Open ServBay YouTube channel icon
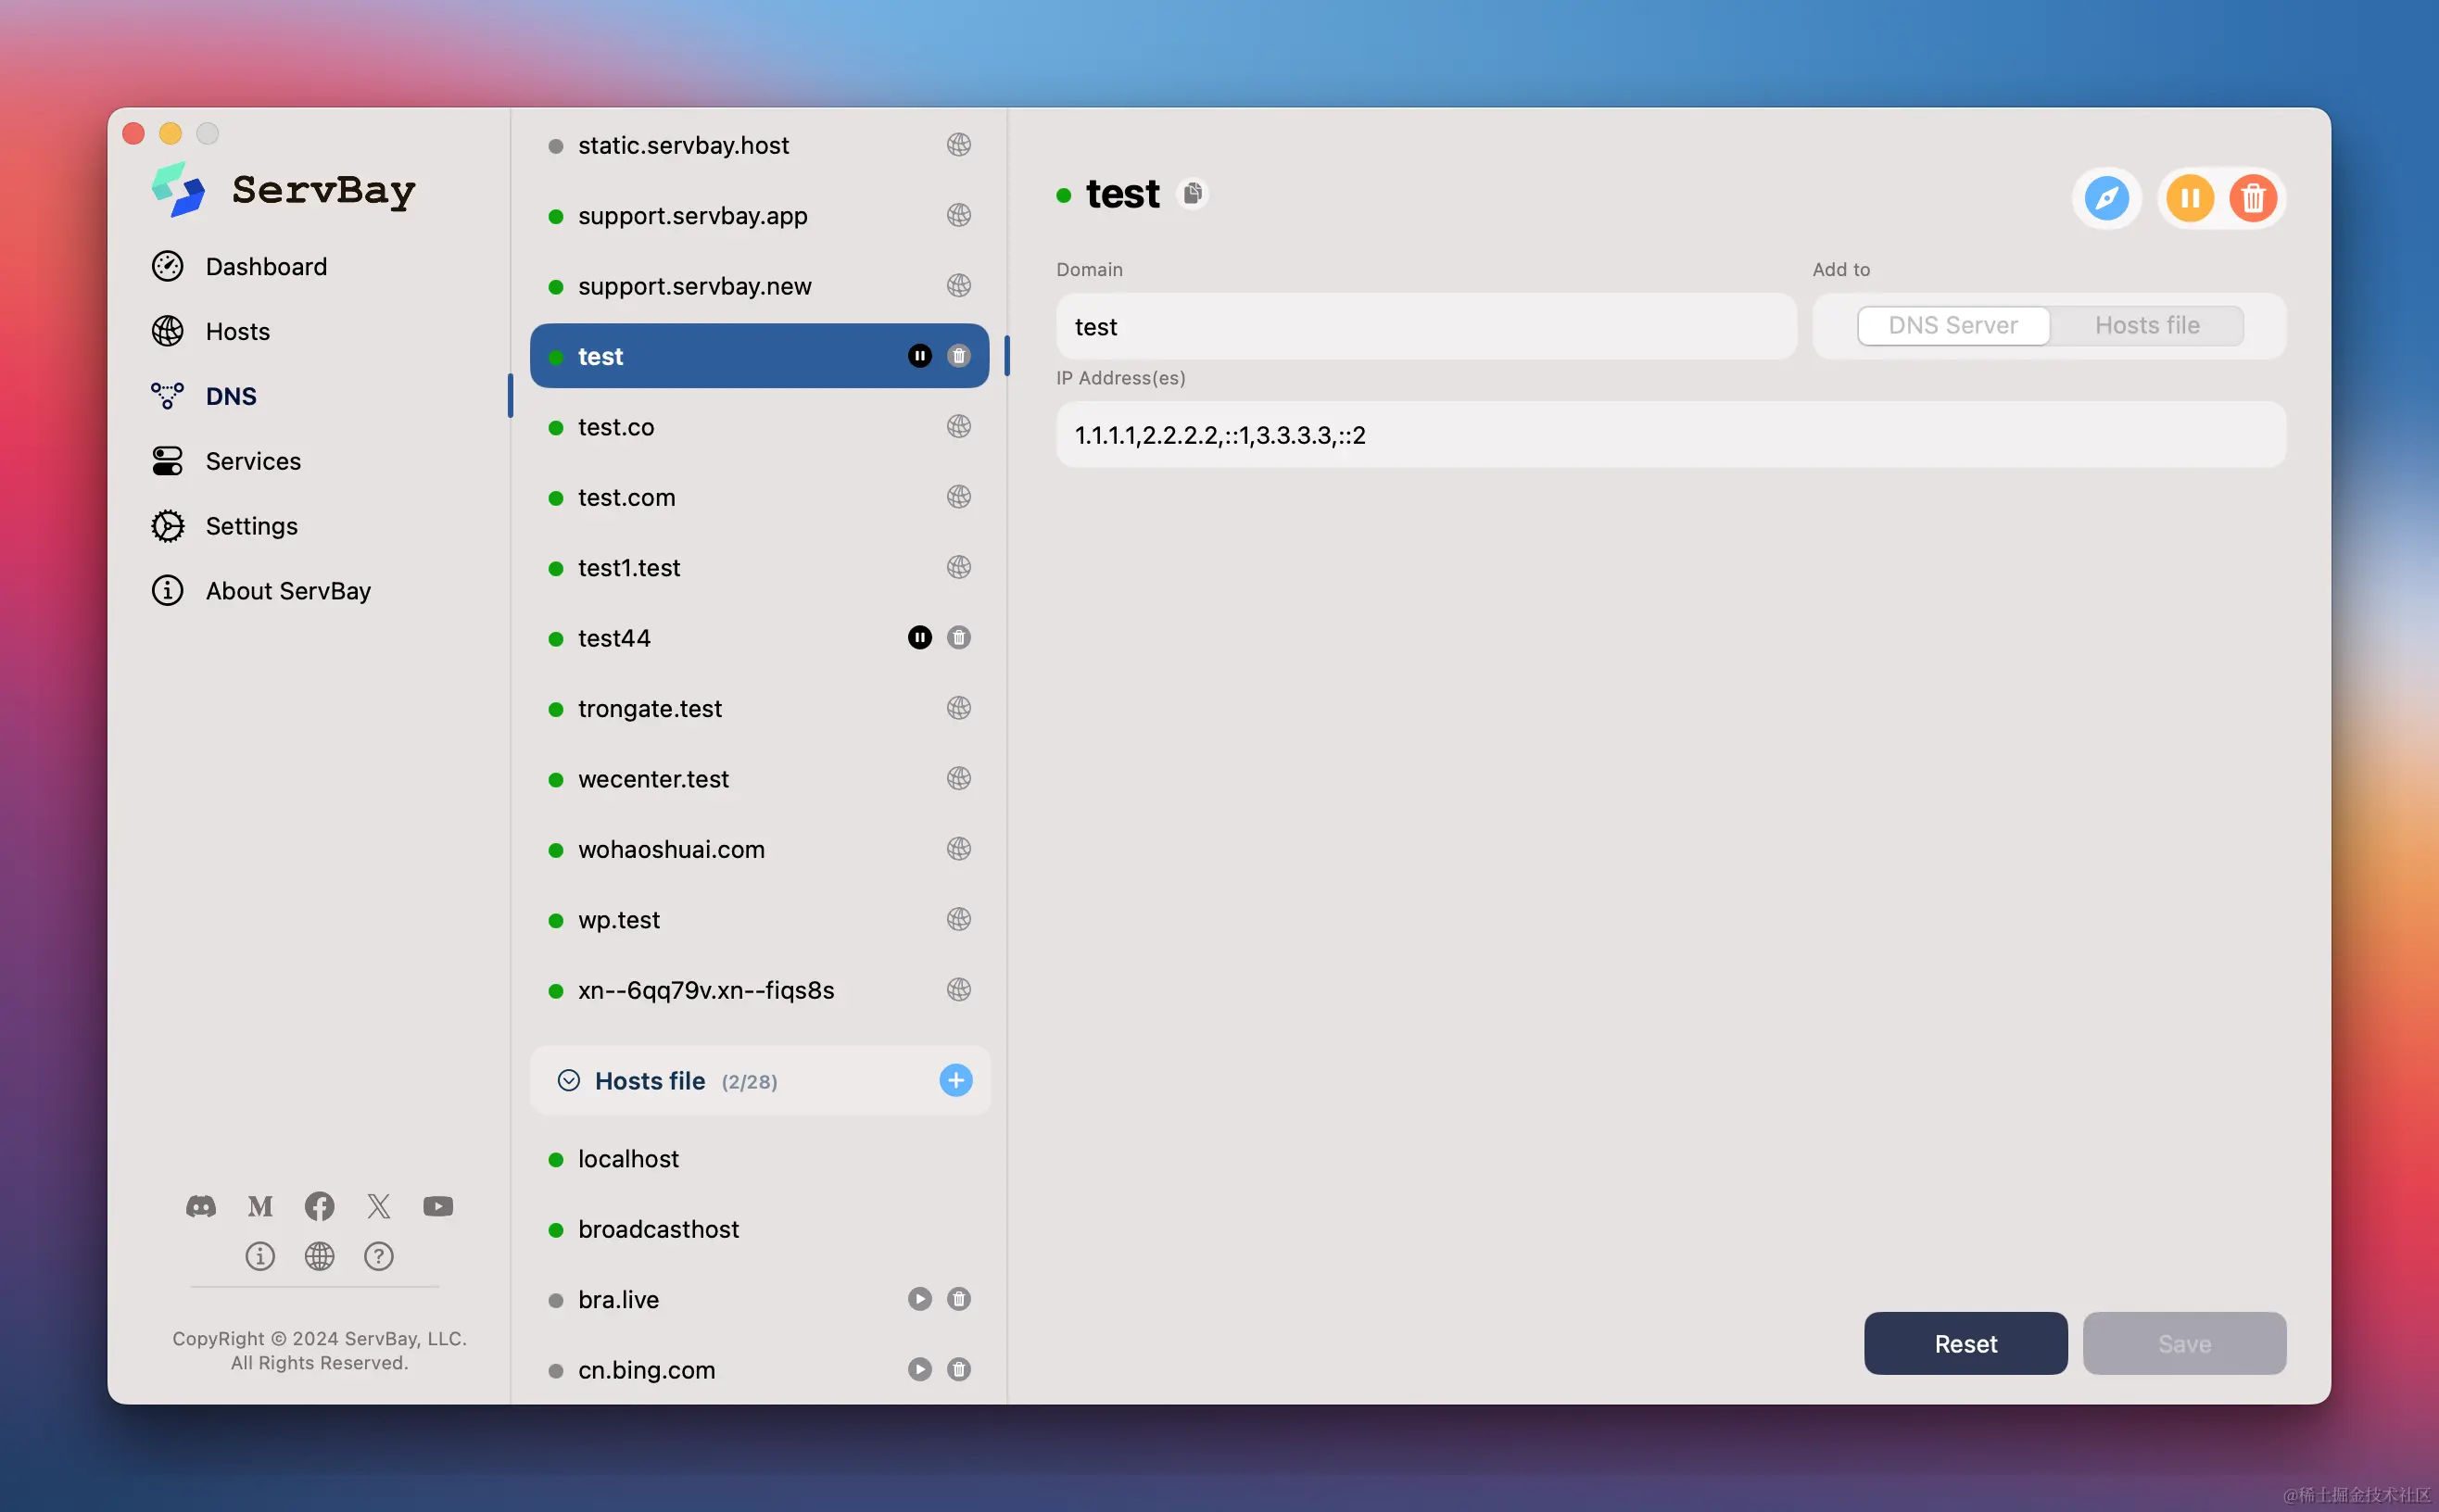The height and width of the screenshot is (1512, 2439). click(x=438, y=1206)
